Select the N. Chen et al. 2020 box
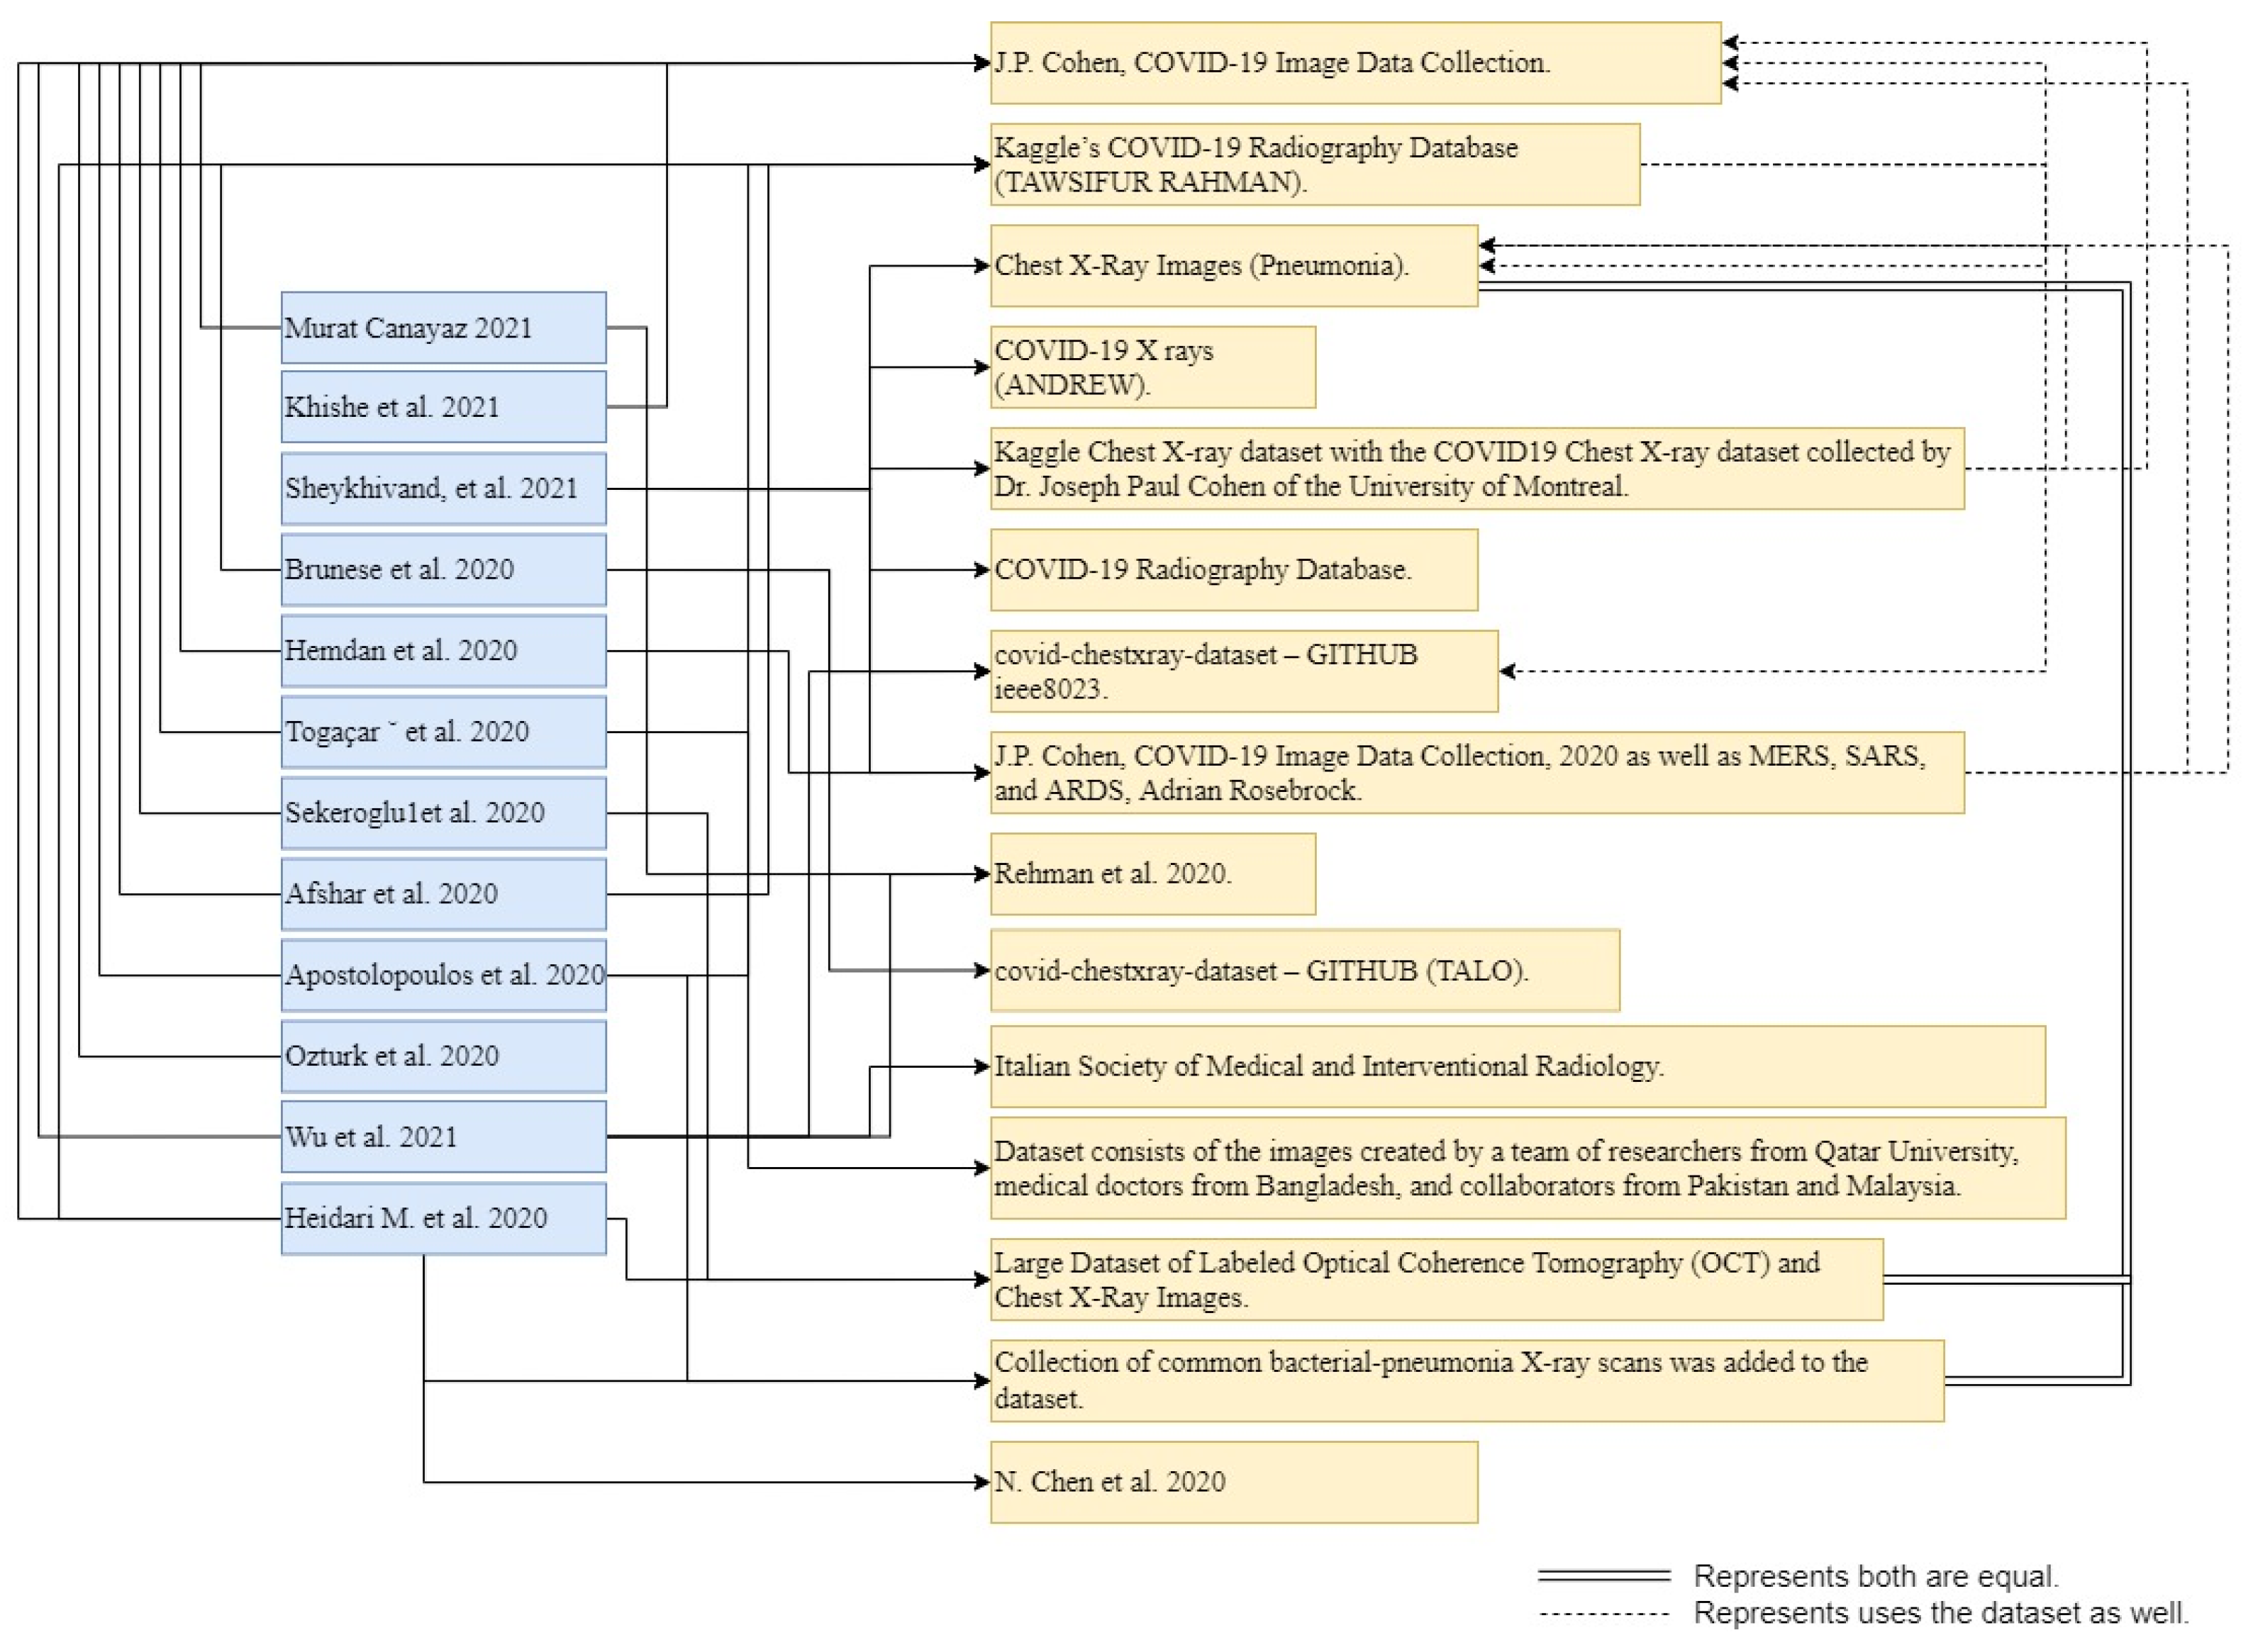This screenshot has height=1652, width=2253. [1233, 1482]
